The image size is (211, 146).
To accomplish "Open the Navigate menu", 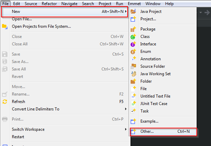I will click(x=69, y=4).
